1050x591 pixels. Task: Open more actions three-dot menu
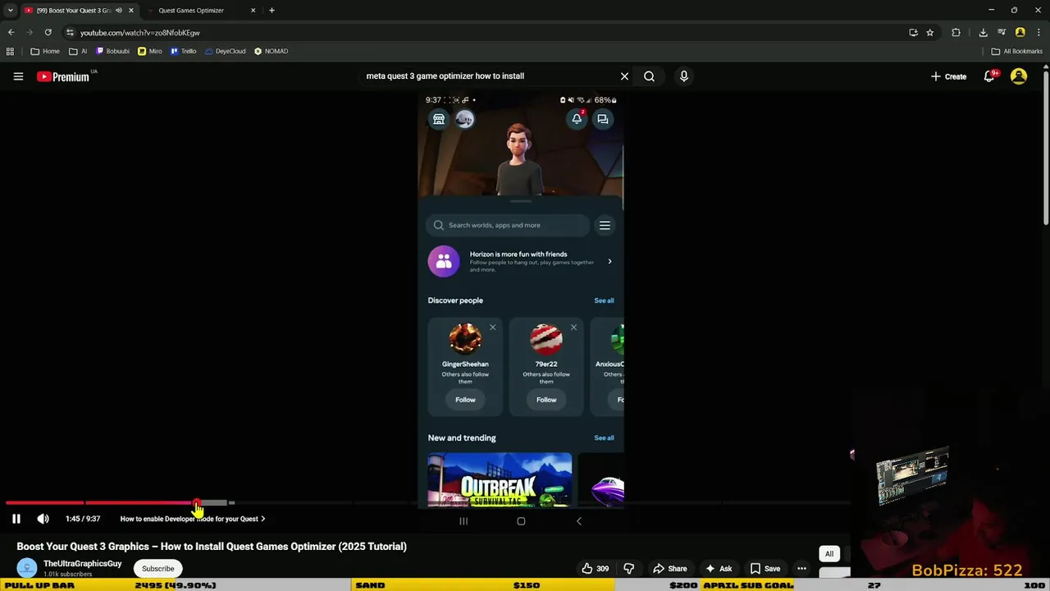(x=801, y=568)
